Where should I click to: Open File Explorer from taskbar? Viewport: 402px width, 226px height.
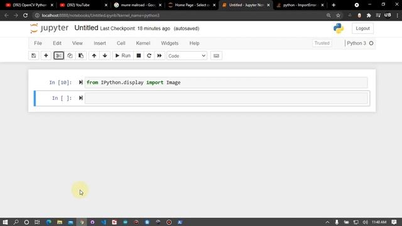click(60, 222)
